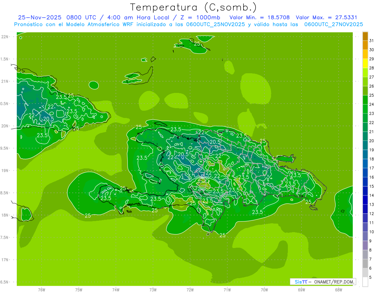The width and height of the screenshot is (380, 294).
Task: Click the 10 label on the color scale
Action: [372, 232]
